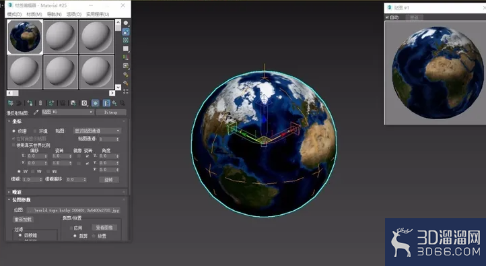Image resolution: width=486 pixels, height=266 pixels.
Task: Click the world topo bathy jpg bitmap path button
Action: pyautogui.click(x=73, y=210)
